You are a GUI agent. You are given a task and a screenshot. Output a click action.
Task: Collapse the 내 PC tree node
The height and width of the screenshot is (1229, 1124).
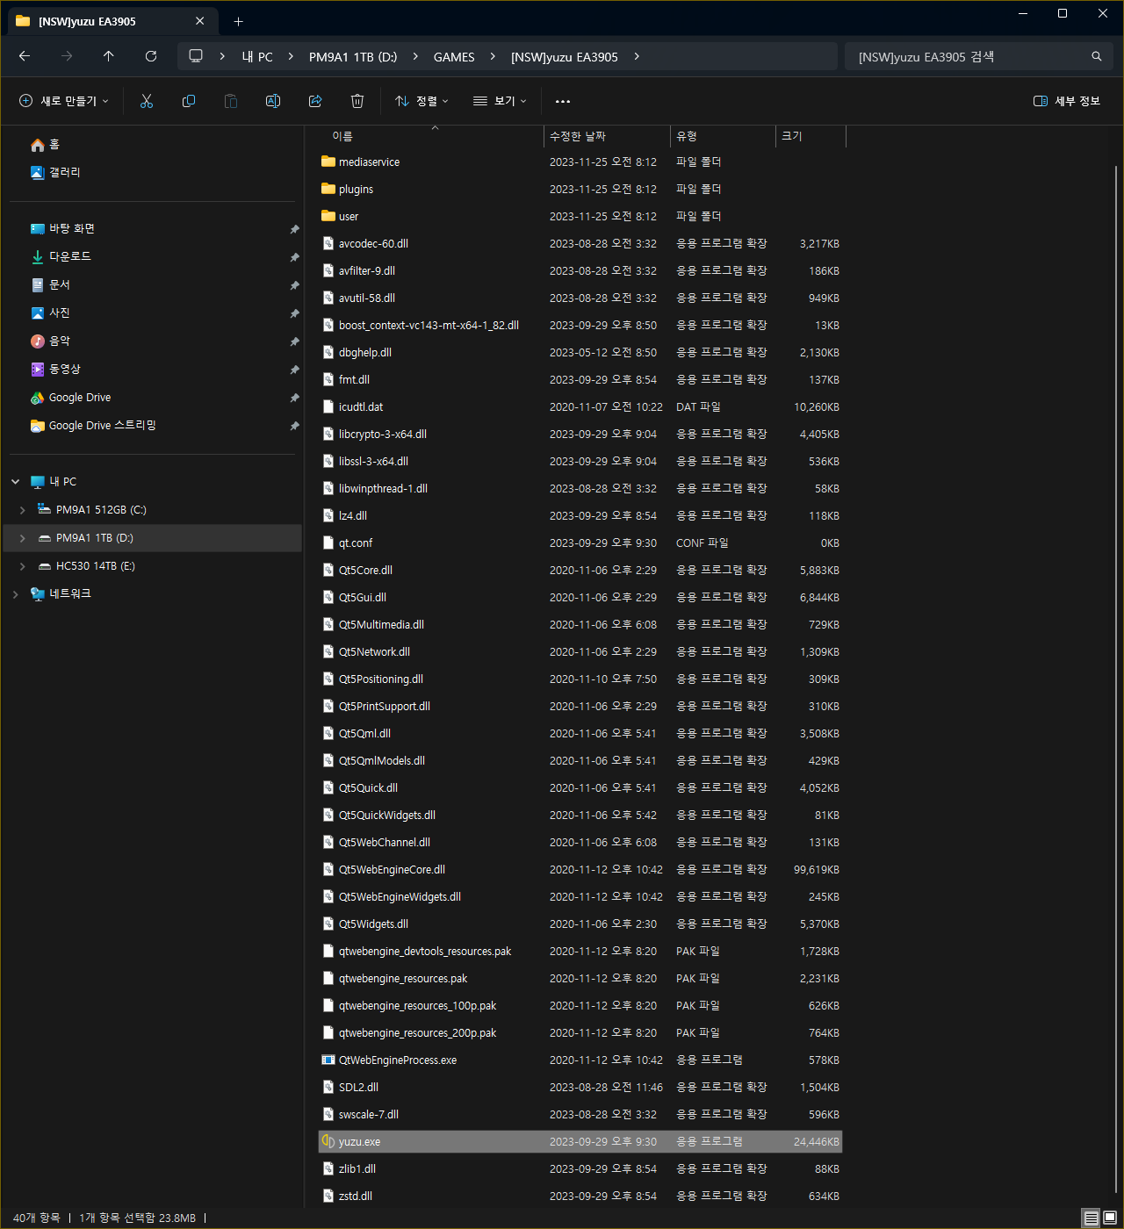(16, 482)
